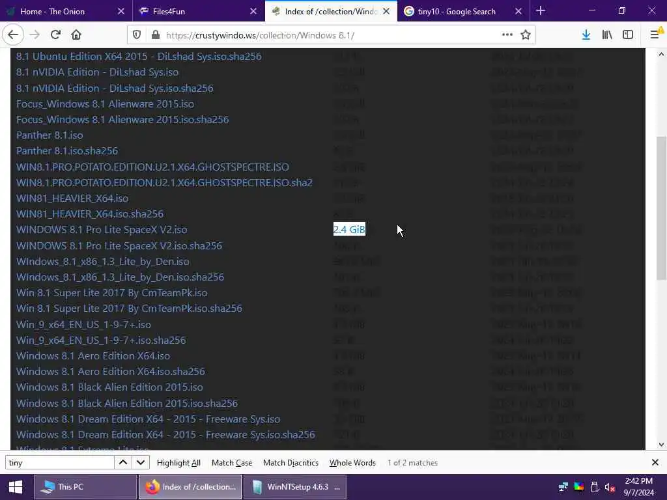Open WIndows_8.1_x86_1.3_Lite_by_Den.iso link

(103, 262)
